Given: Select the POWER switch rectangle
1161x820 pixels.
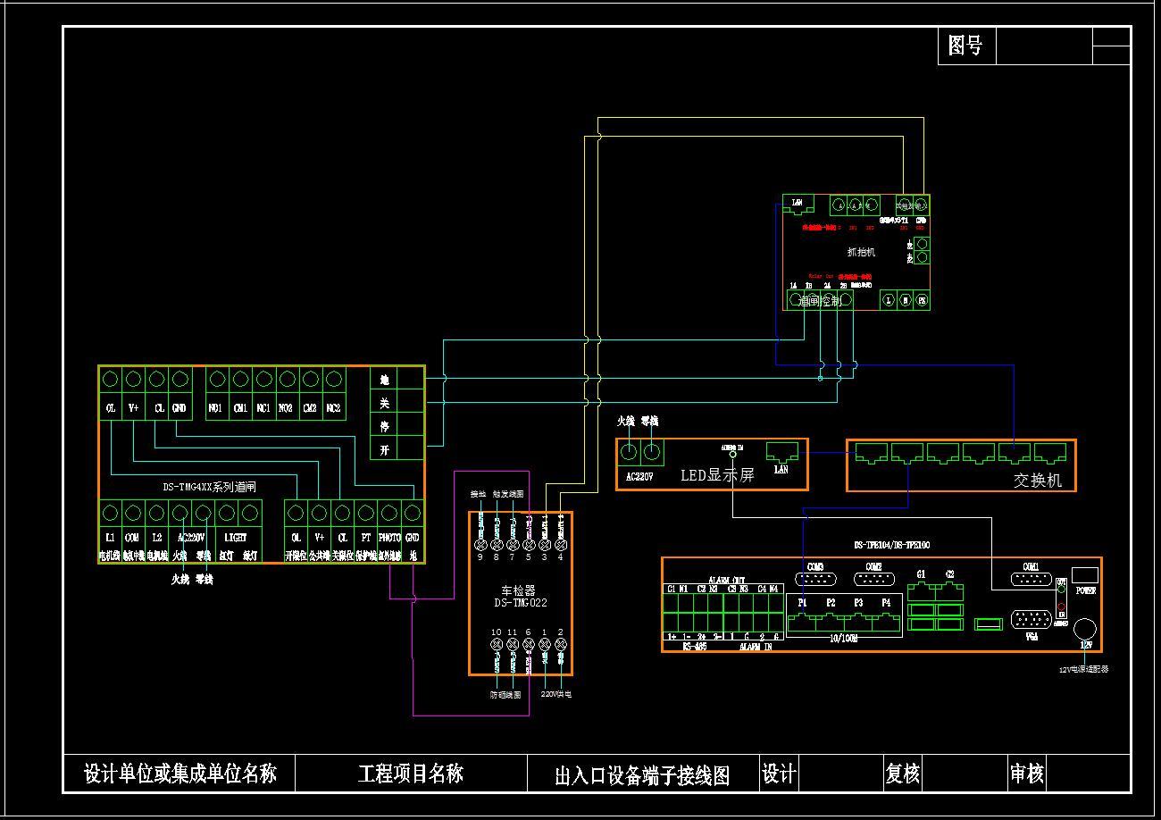Looking at the screenshot, I should pyautogui.click(x=1085, y=576).
